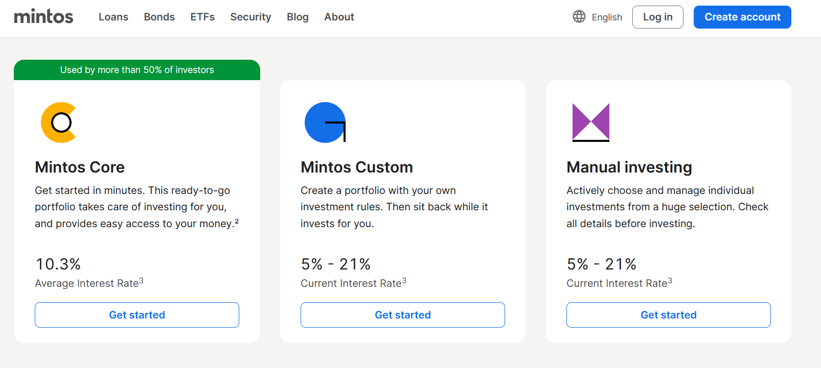Screen dimensions: 821x368
Task: Click the Create account button
Action: click(x=742, y=17)
